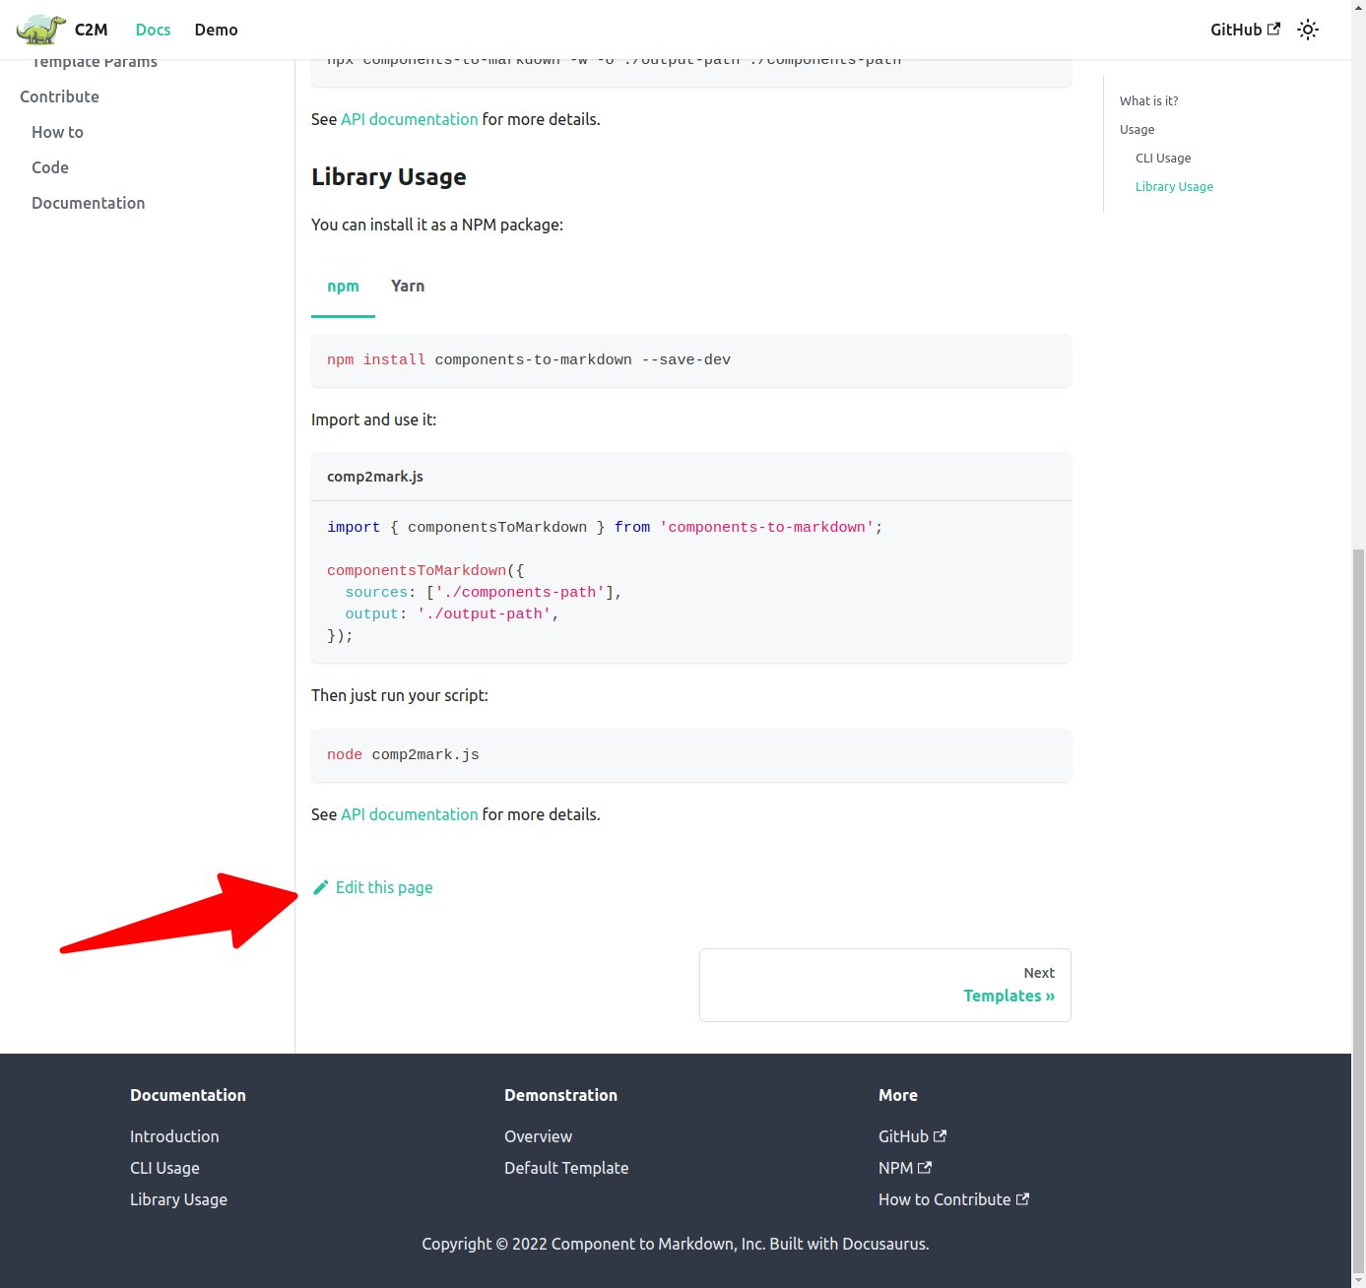Click the npm install code block

coord(691,360)
